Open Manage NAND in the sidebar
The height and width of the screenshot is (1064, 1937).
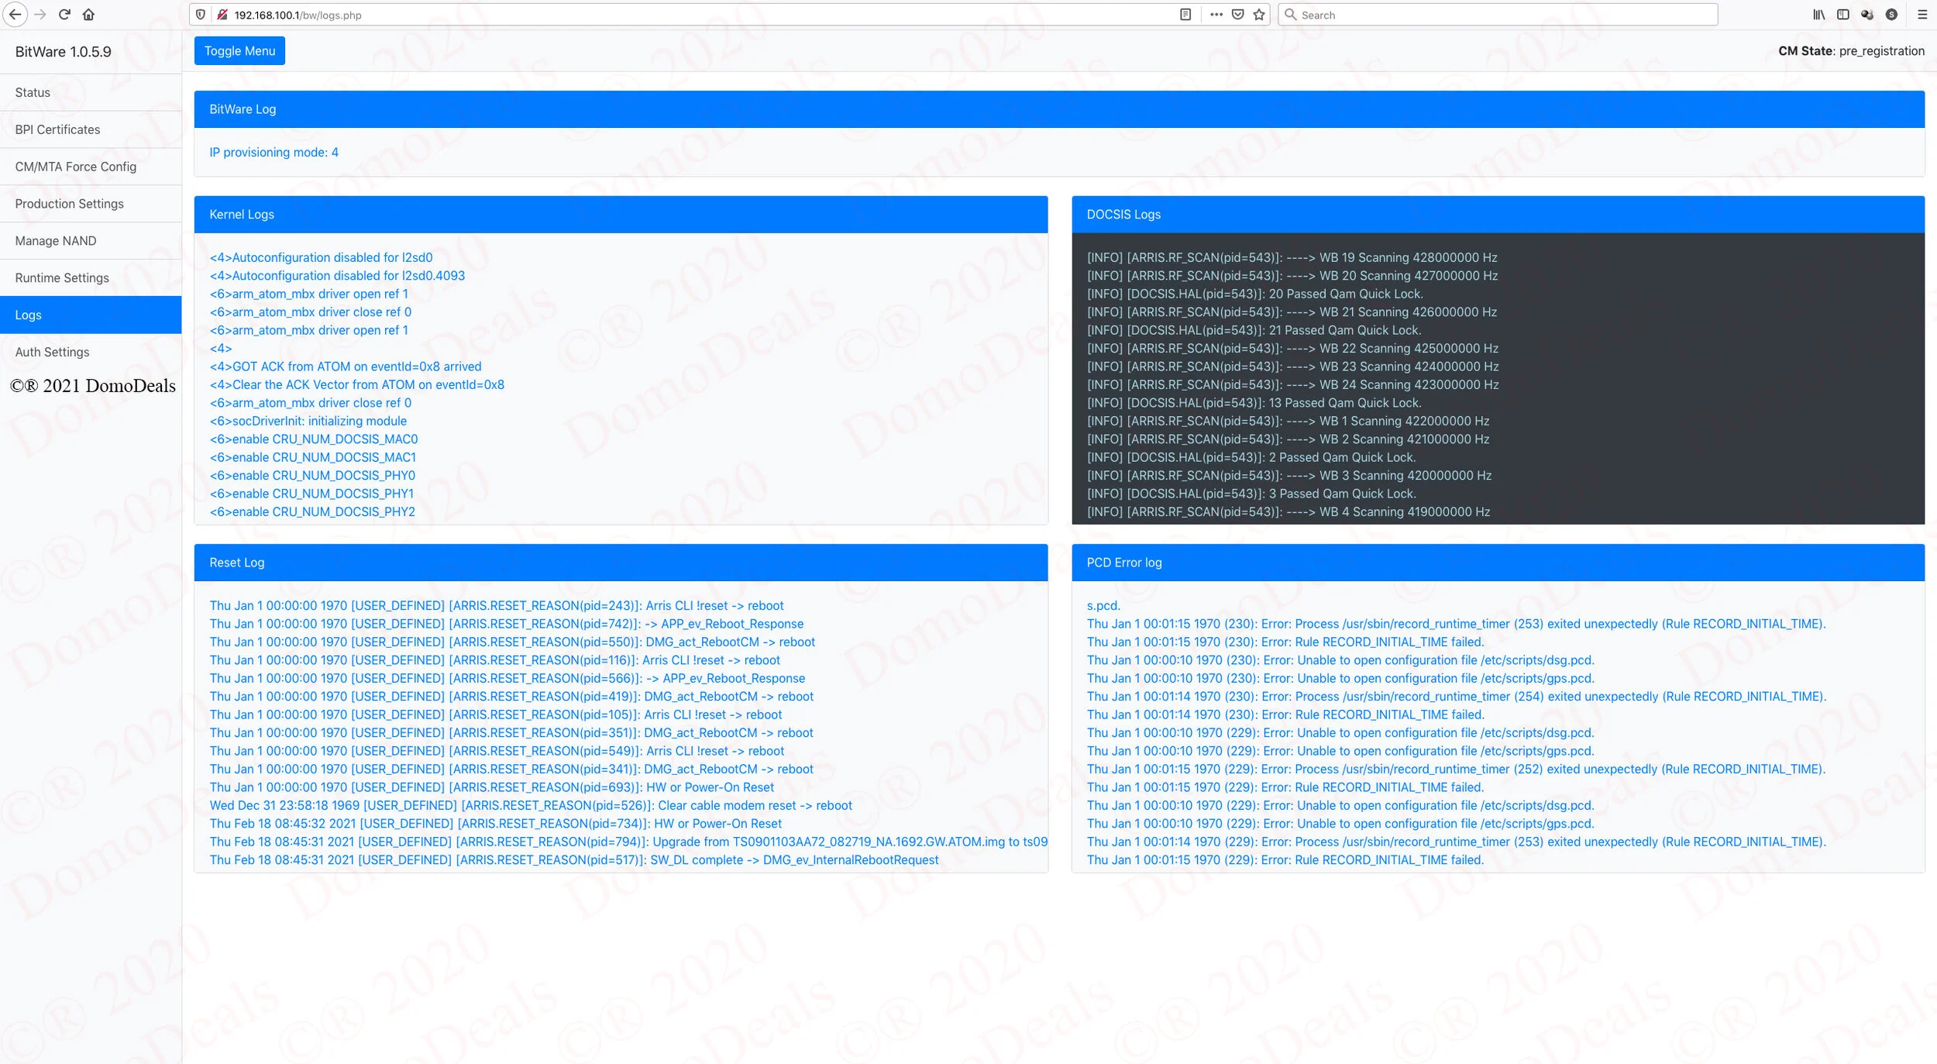91,241
